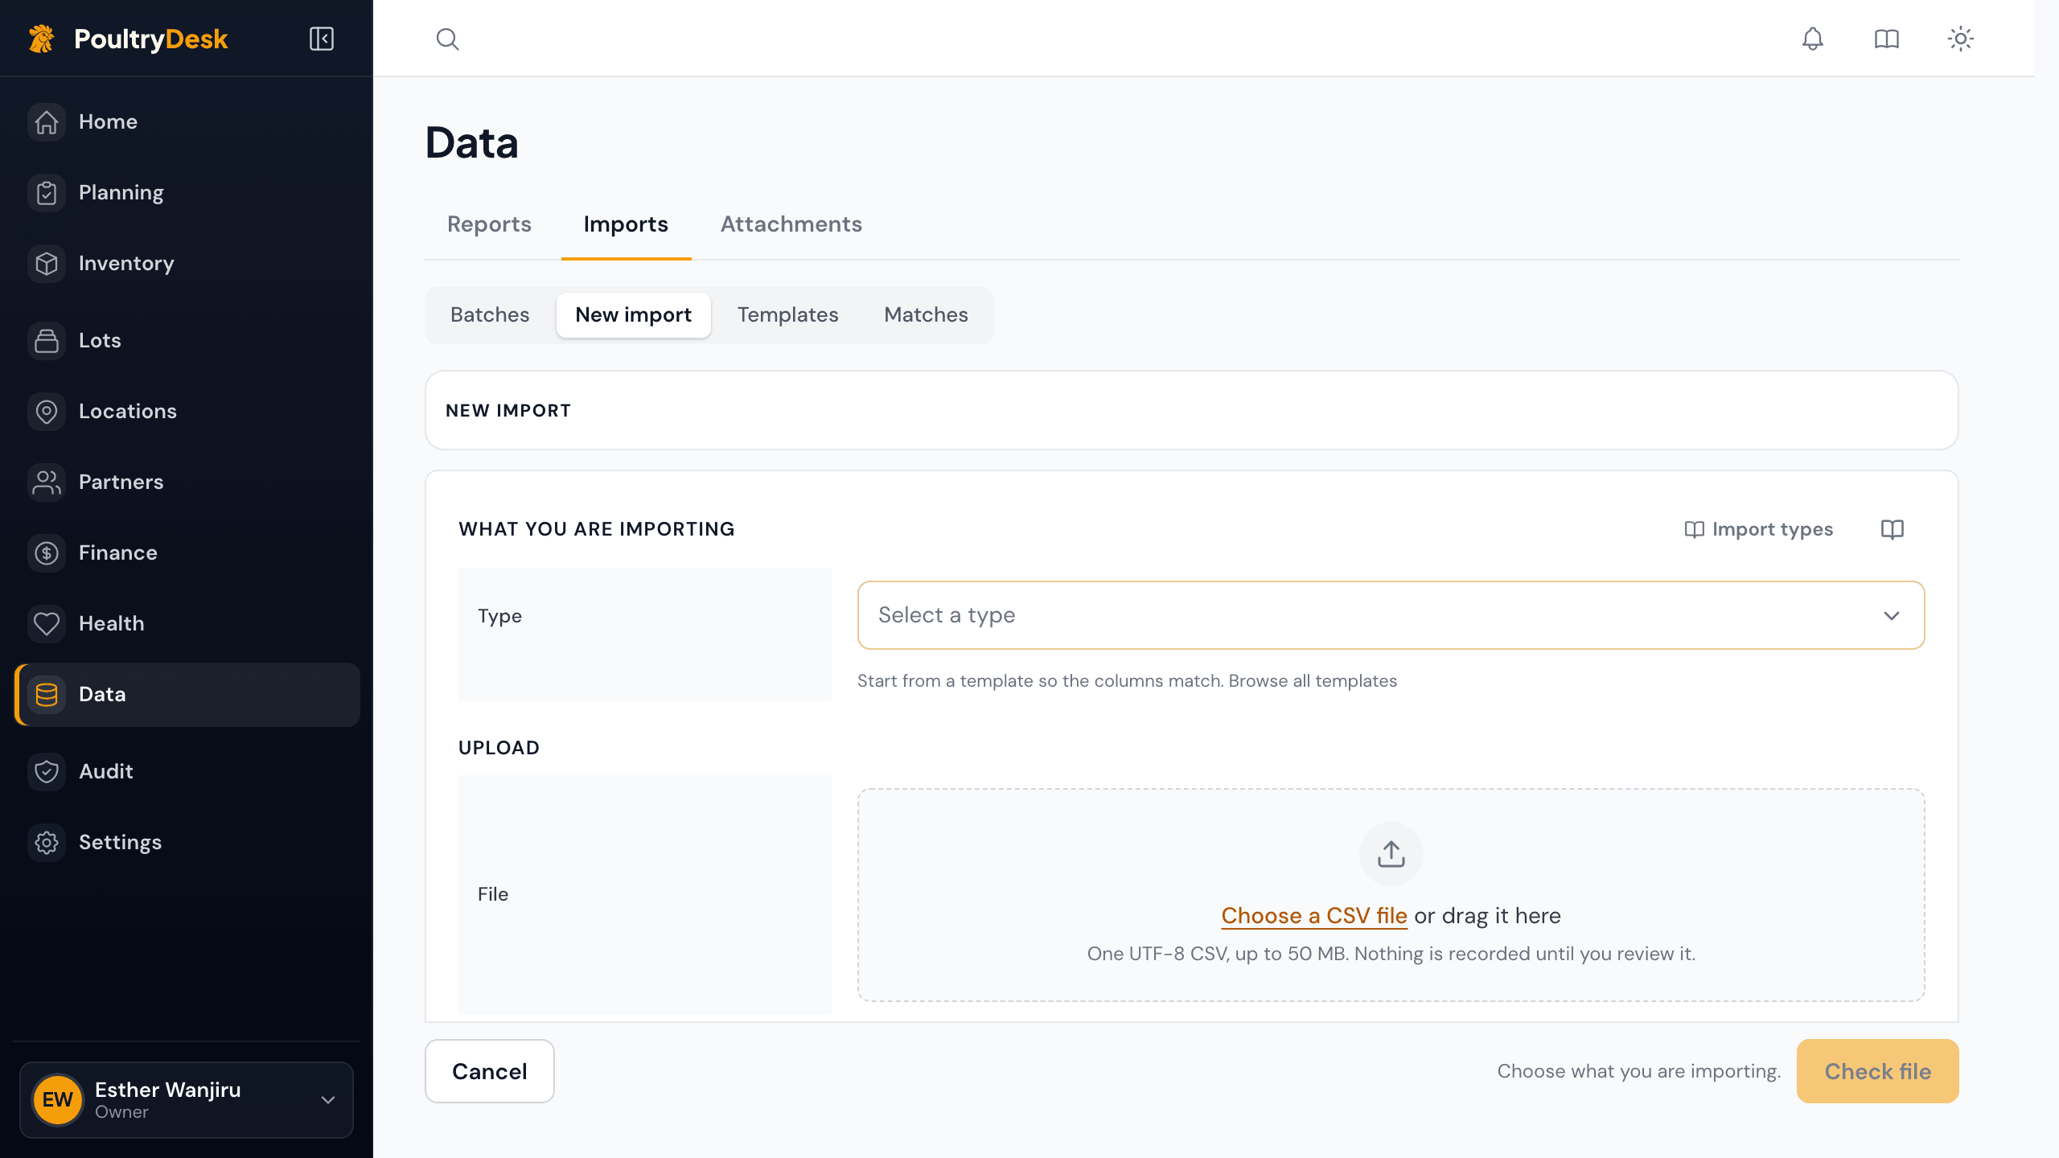Click the Data page heading
2059x1158 pixels.
(x=471, y=143)
